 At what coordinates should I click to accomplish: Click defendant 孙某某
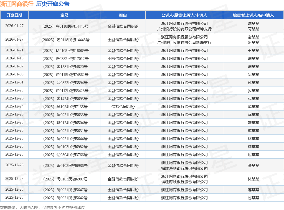tap(253, 83)
